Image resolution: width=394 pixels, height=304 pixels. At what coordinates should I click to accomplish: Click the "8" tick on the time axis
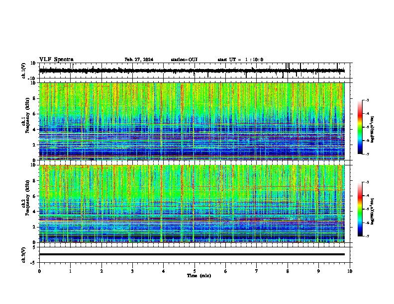pos(288,271)
